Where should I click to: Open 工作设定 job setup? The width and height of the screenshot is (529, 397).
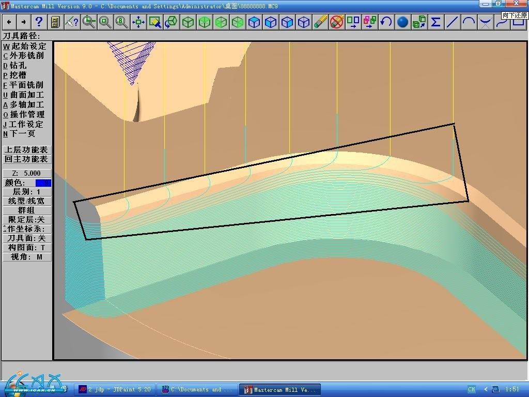(x=23, y=124)
